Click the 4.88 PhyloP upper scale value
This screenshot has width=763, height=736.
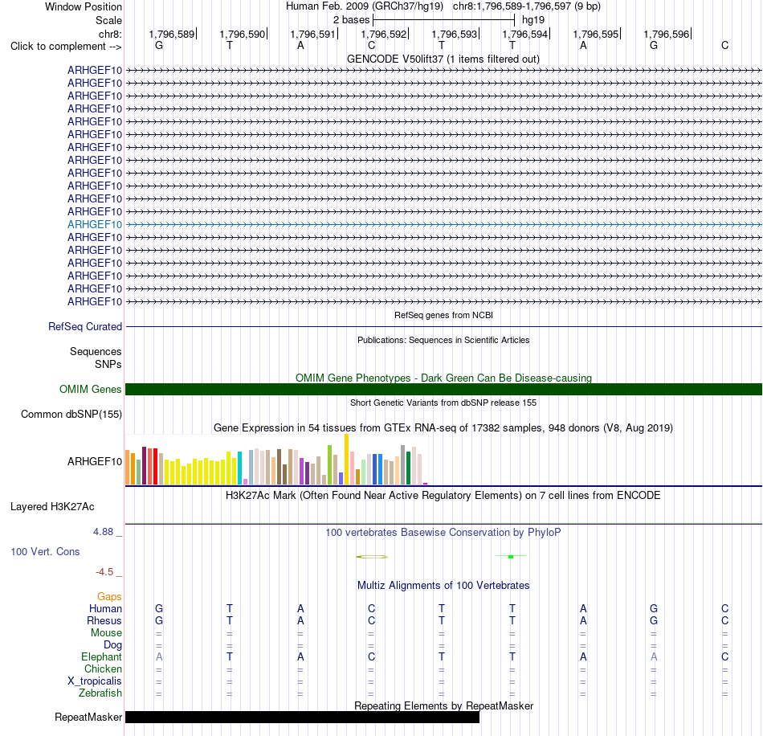[x=103, y=532]
